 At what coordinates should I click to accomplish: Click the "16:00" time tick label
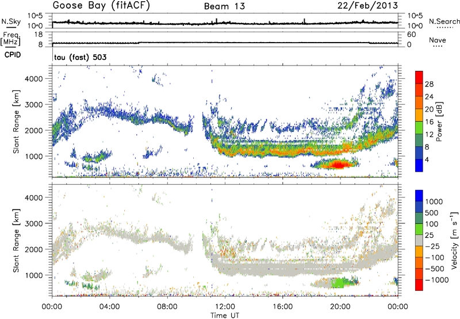pyautogui.click(x=282, y=307)
